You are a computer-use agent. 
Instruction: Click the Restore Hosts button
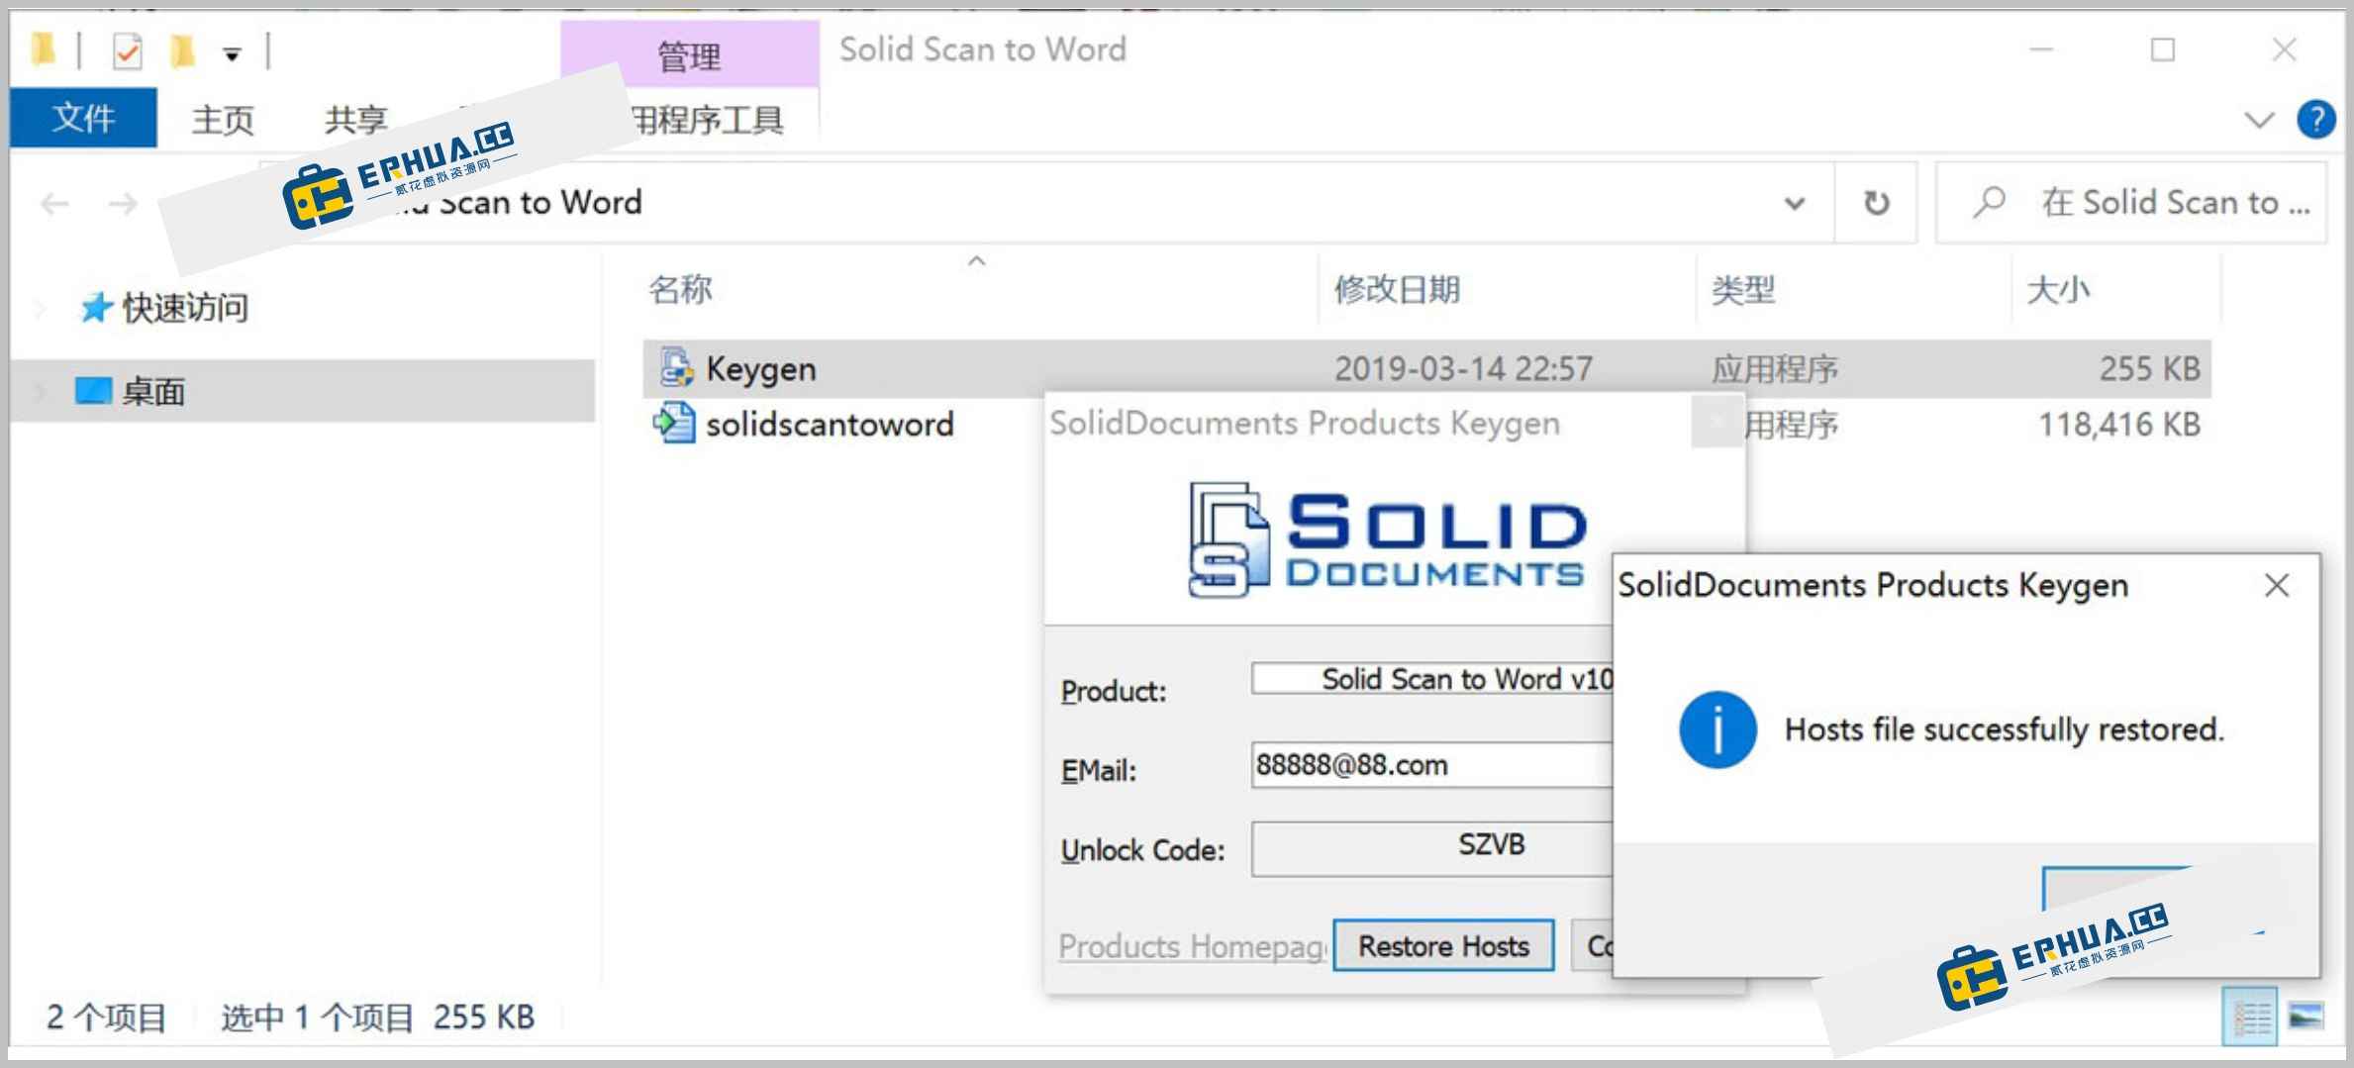pos(1443,946)
